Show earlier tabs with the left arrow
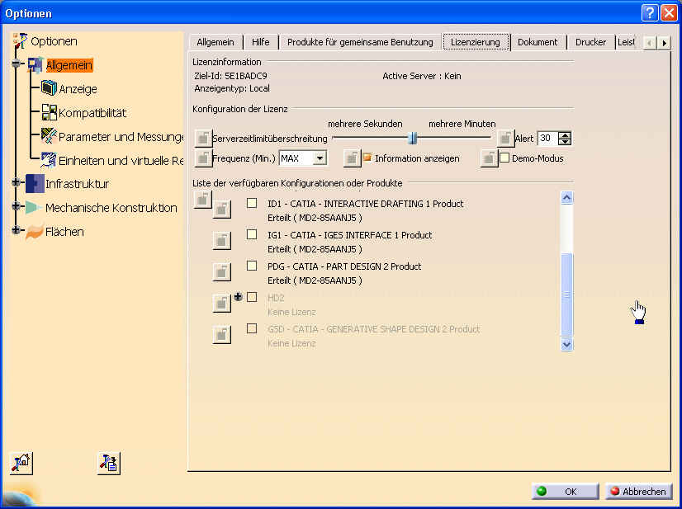682x509 pixels. [649, 43]
